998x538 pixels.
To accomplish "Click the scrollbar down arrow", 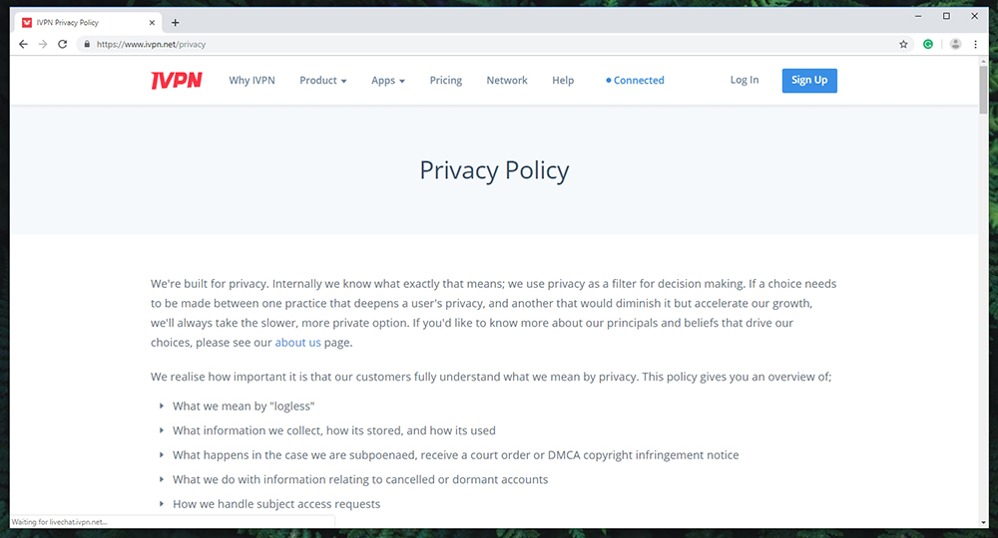I will [983, 523].
